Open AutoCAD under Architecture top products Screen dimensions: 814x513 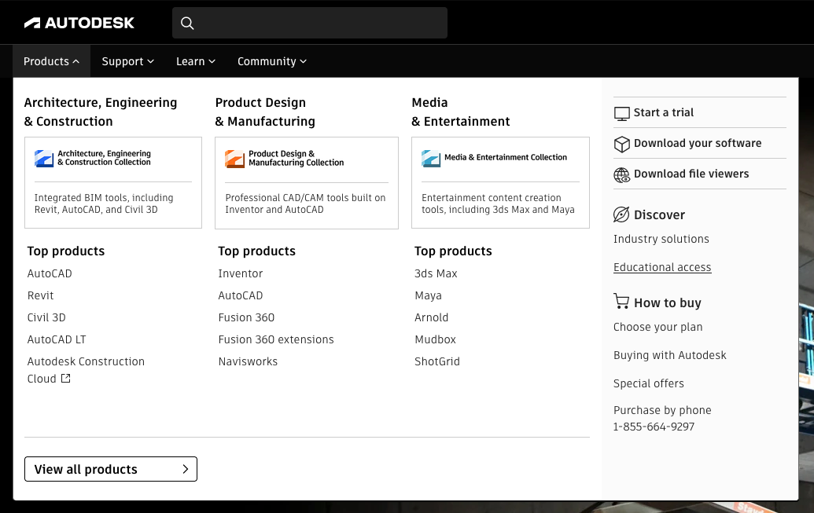coord(50,273)
